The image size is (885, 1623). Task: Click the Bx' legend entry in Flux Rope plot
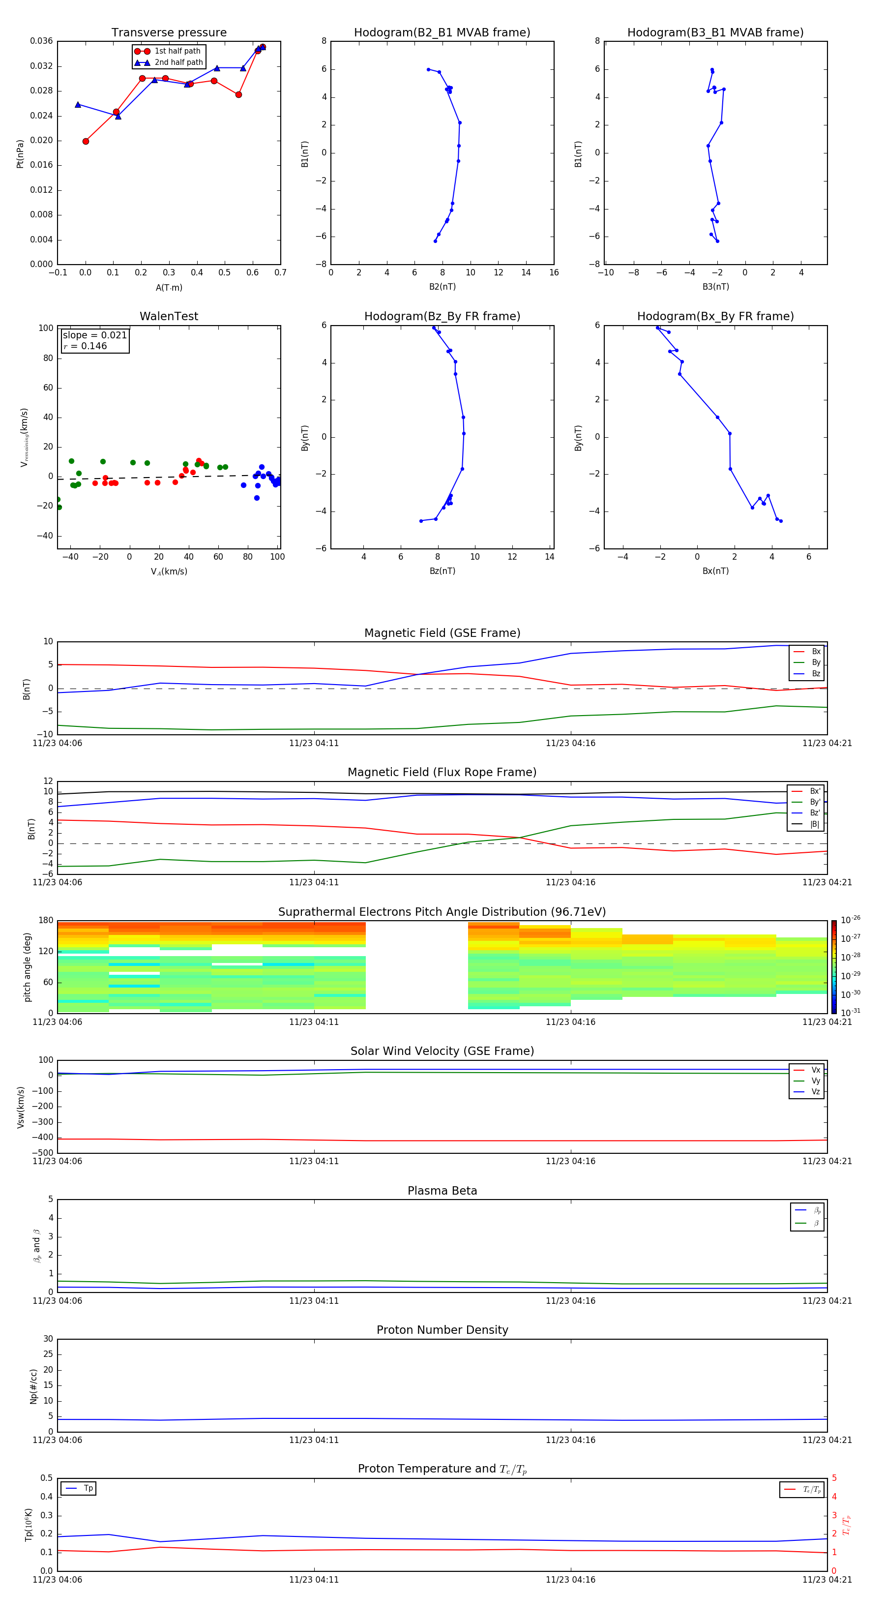[x=806, y=791]
